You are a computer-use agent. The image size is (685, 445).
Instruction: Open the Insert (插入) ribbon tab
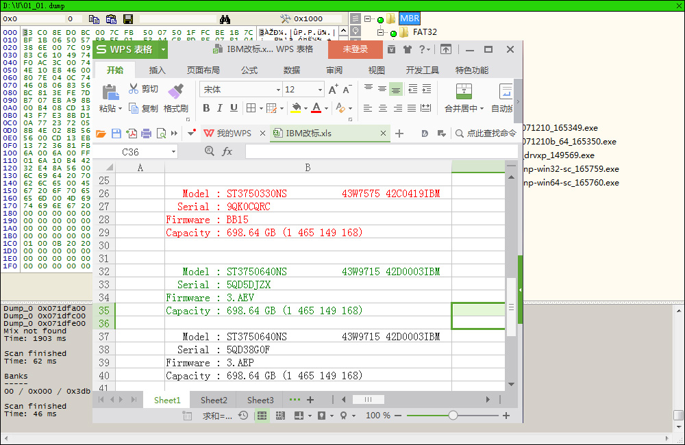158,70
